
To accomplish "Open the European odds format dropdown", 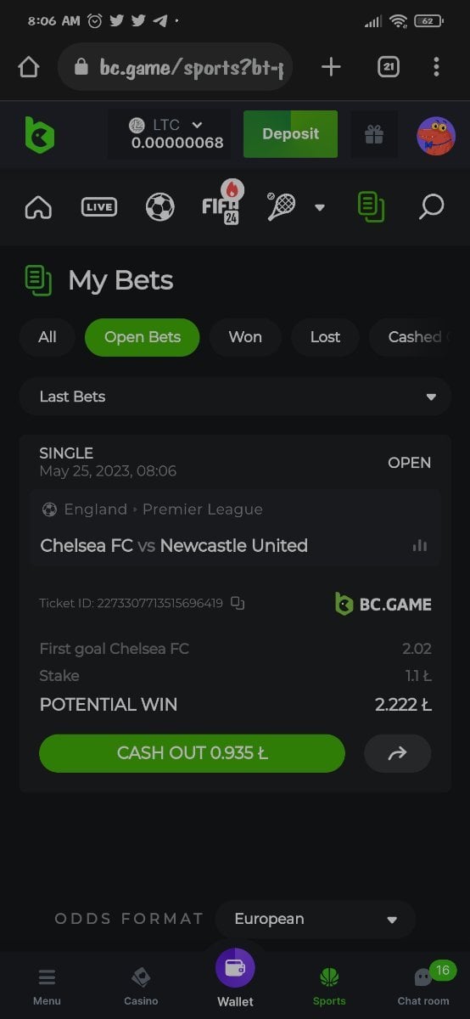I will tap(315, 919).
